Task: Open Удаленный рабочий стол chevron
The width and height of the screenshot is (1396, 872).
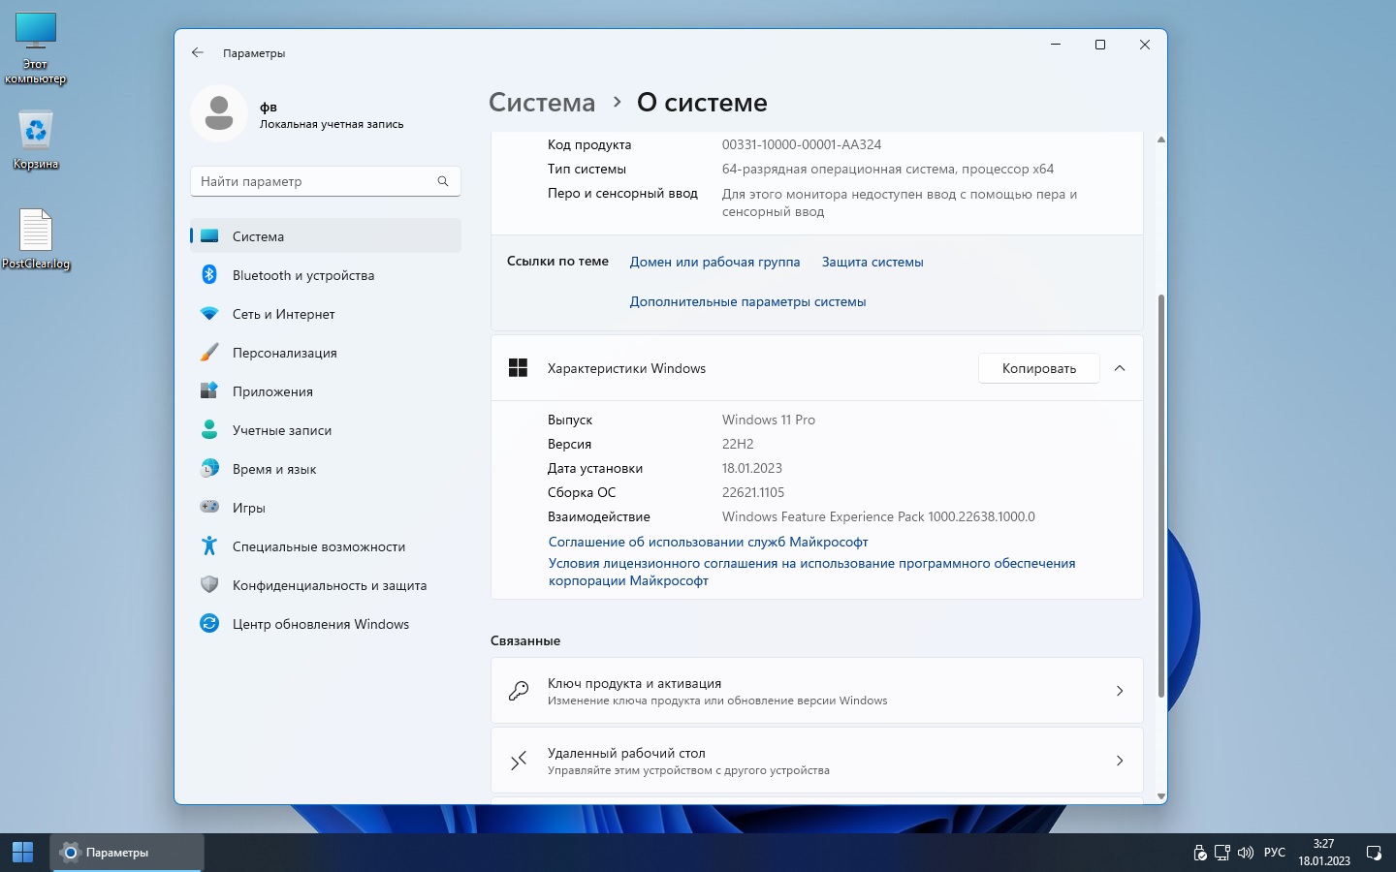Action: (1120, 761)
